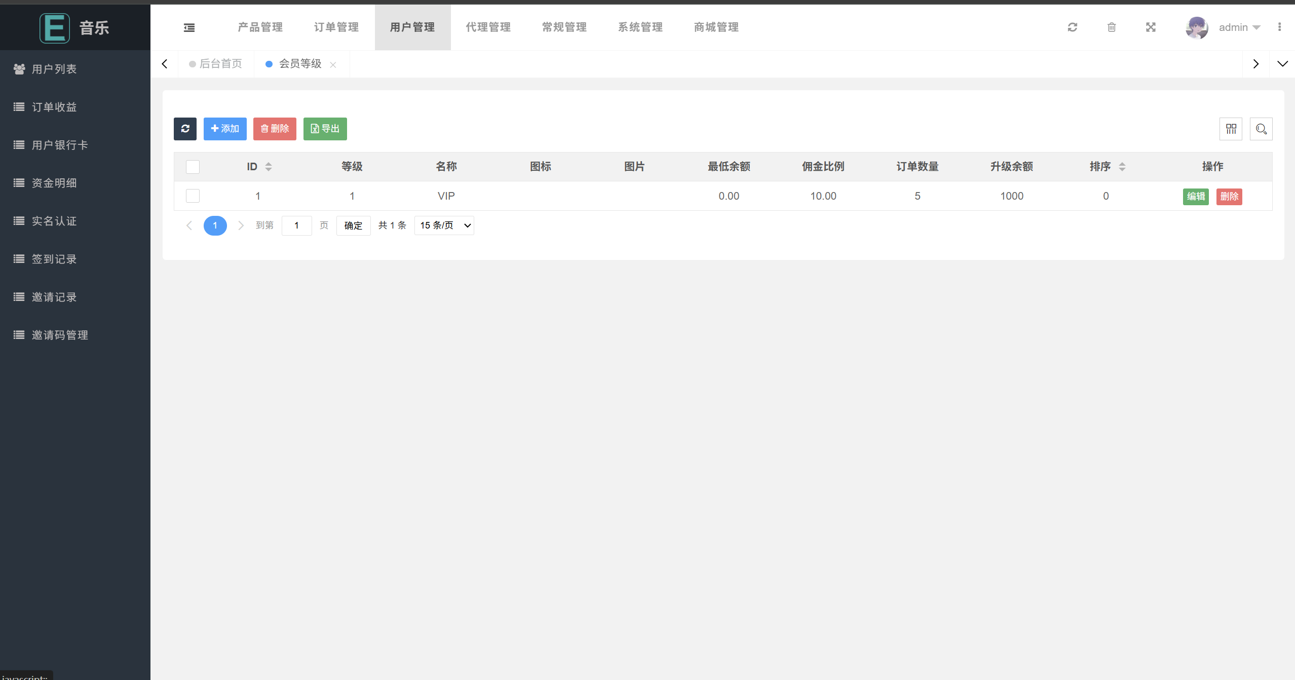This screenshot has height=680, width=1295.
Task: Open the admin user dropdown
Action: click(1239, 27)
